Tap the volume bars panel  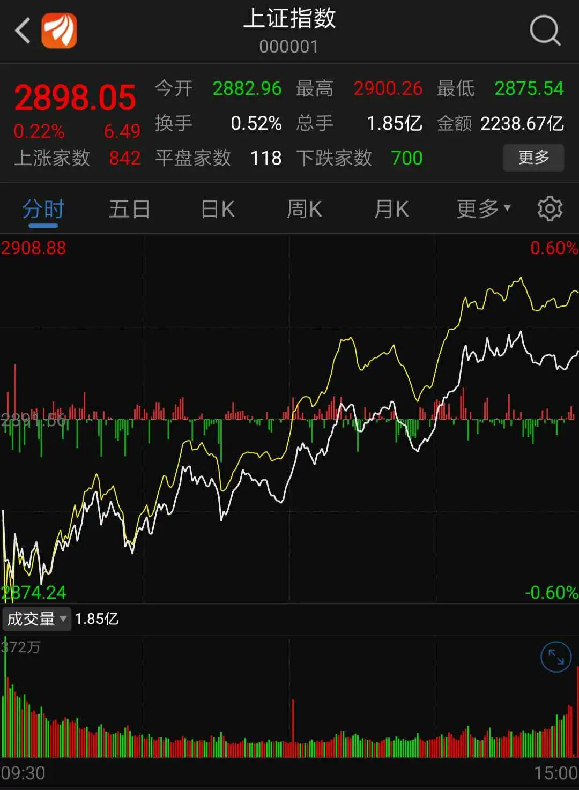click(289, 724)
